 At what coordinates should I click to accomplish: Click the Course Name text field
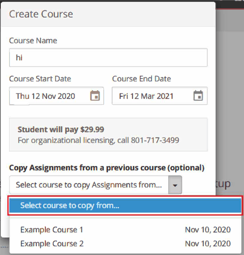108,58
